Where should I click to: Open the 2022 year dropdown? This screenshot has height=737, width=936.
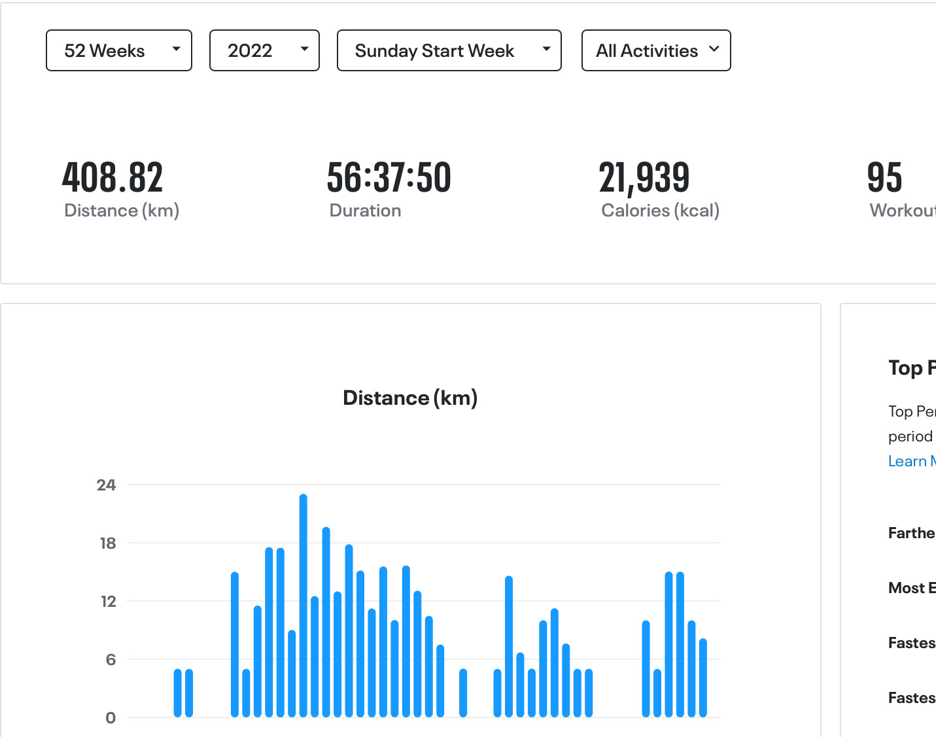[x=264, y=50]
